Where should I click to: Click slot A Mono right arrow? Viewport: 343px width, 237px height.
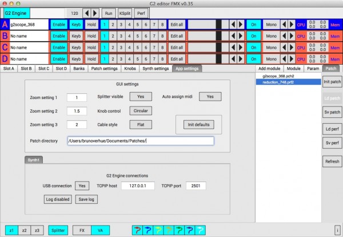[x=292, y=25]
